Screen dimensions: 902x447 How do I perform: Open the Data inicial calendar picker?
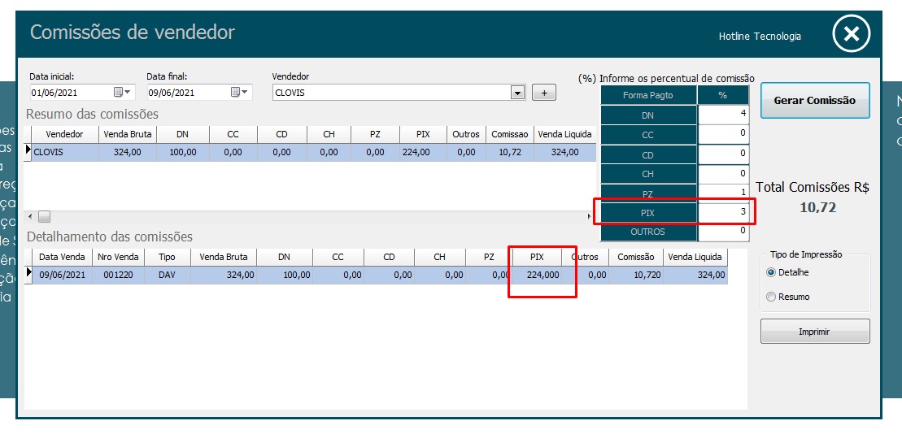pos(122,93)
